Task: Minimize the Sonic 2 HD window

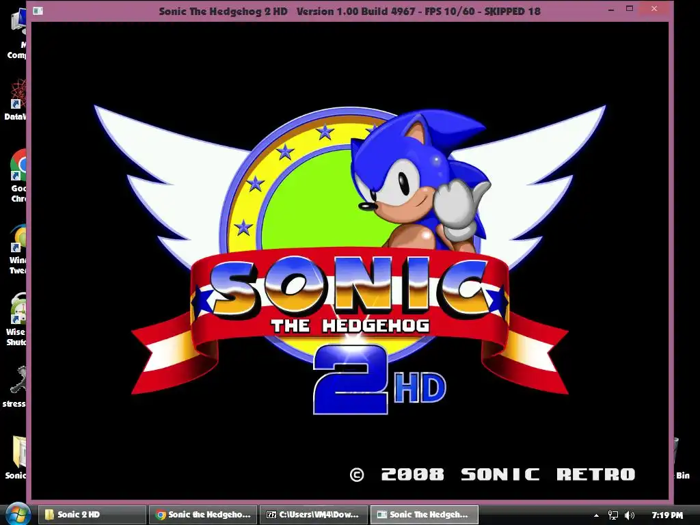Action: (x=610, y=10)
